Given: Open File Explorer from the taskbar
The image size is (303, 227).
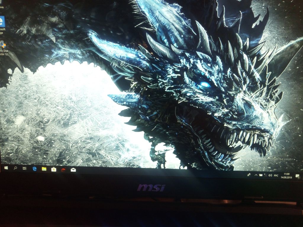Looking at the screenshot, I should click(x=44, y=169).
